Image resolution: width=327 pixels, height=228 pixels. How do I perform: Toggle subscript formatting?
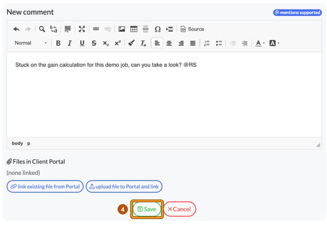pos(106,43)
